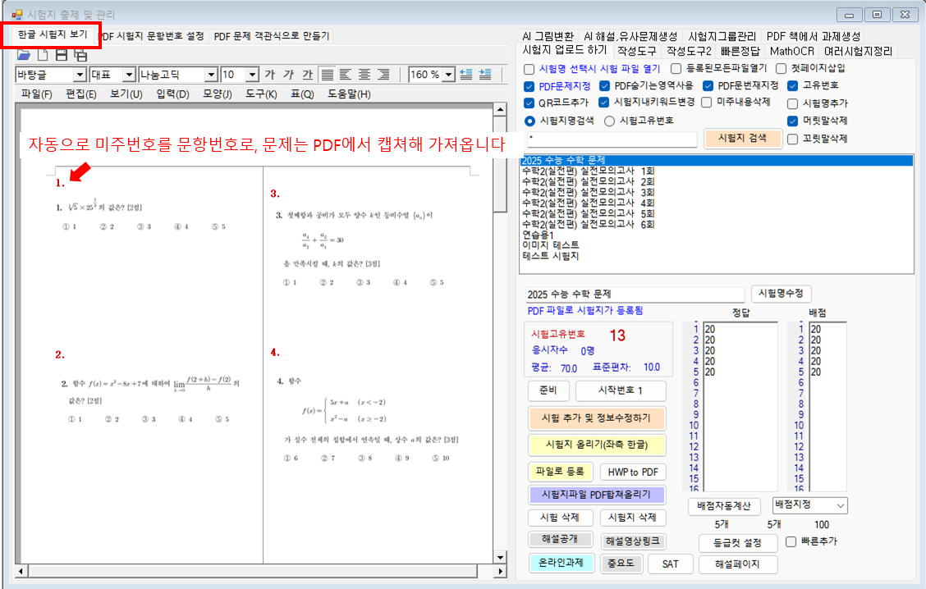
Task: Open the MathOCR tab
Action: (791, 52)
